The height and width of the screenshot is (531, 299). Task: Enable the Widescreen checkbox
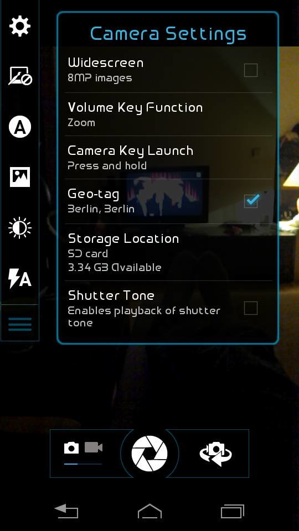(251, 70)
